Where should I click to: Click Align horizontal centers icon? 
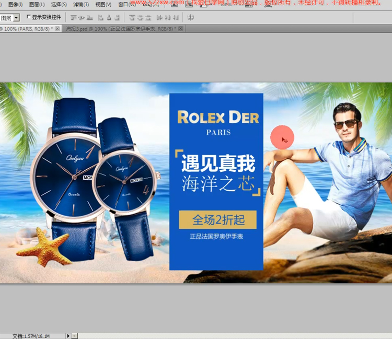tap(109, 17)
